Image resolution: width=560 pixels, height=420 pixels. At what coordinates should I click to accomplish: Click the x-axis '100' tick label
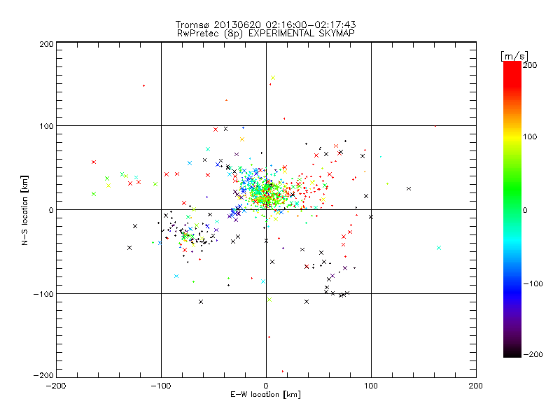(x=371, y=386)
